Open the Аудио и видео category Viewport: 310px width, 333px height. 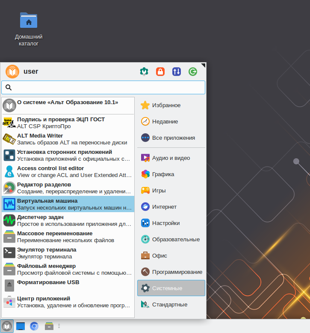[171, 158]
